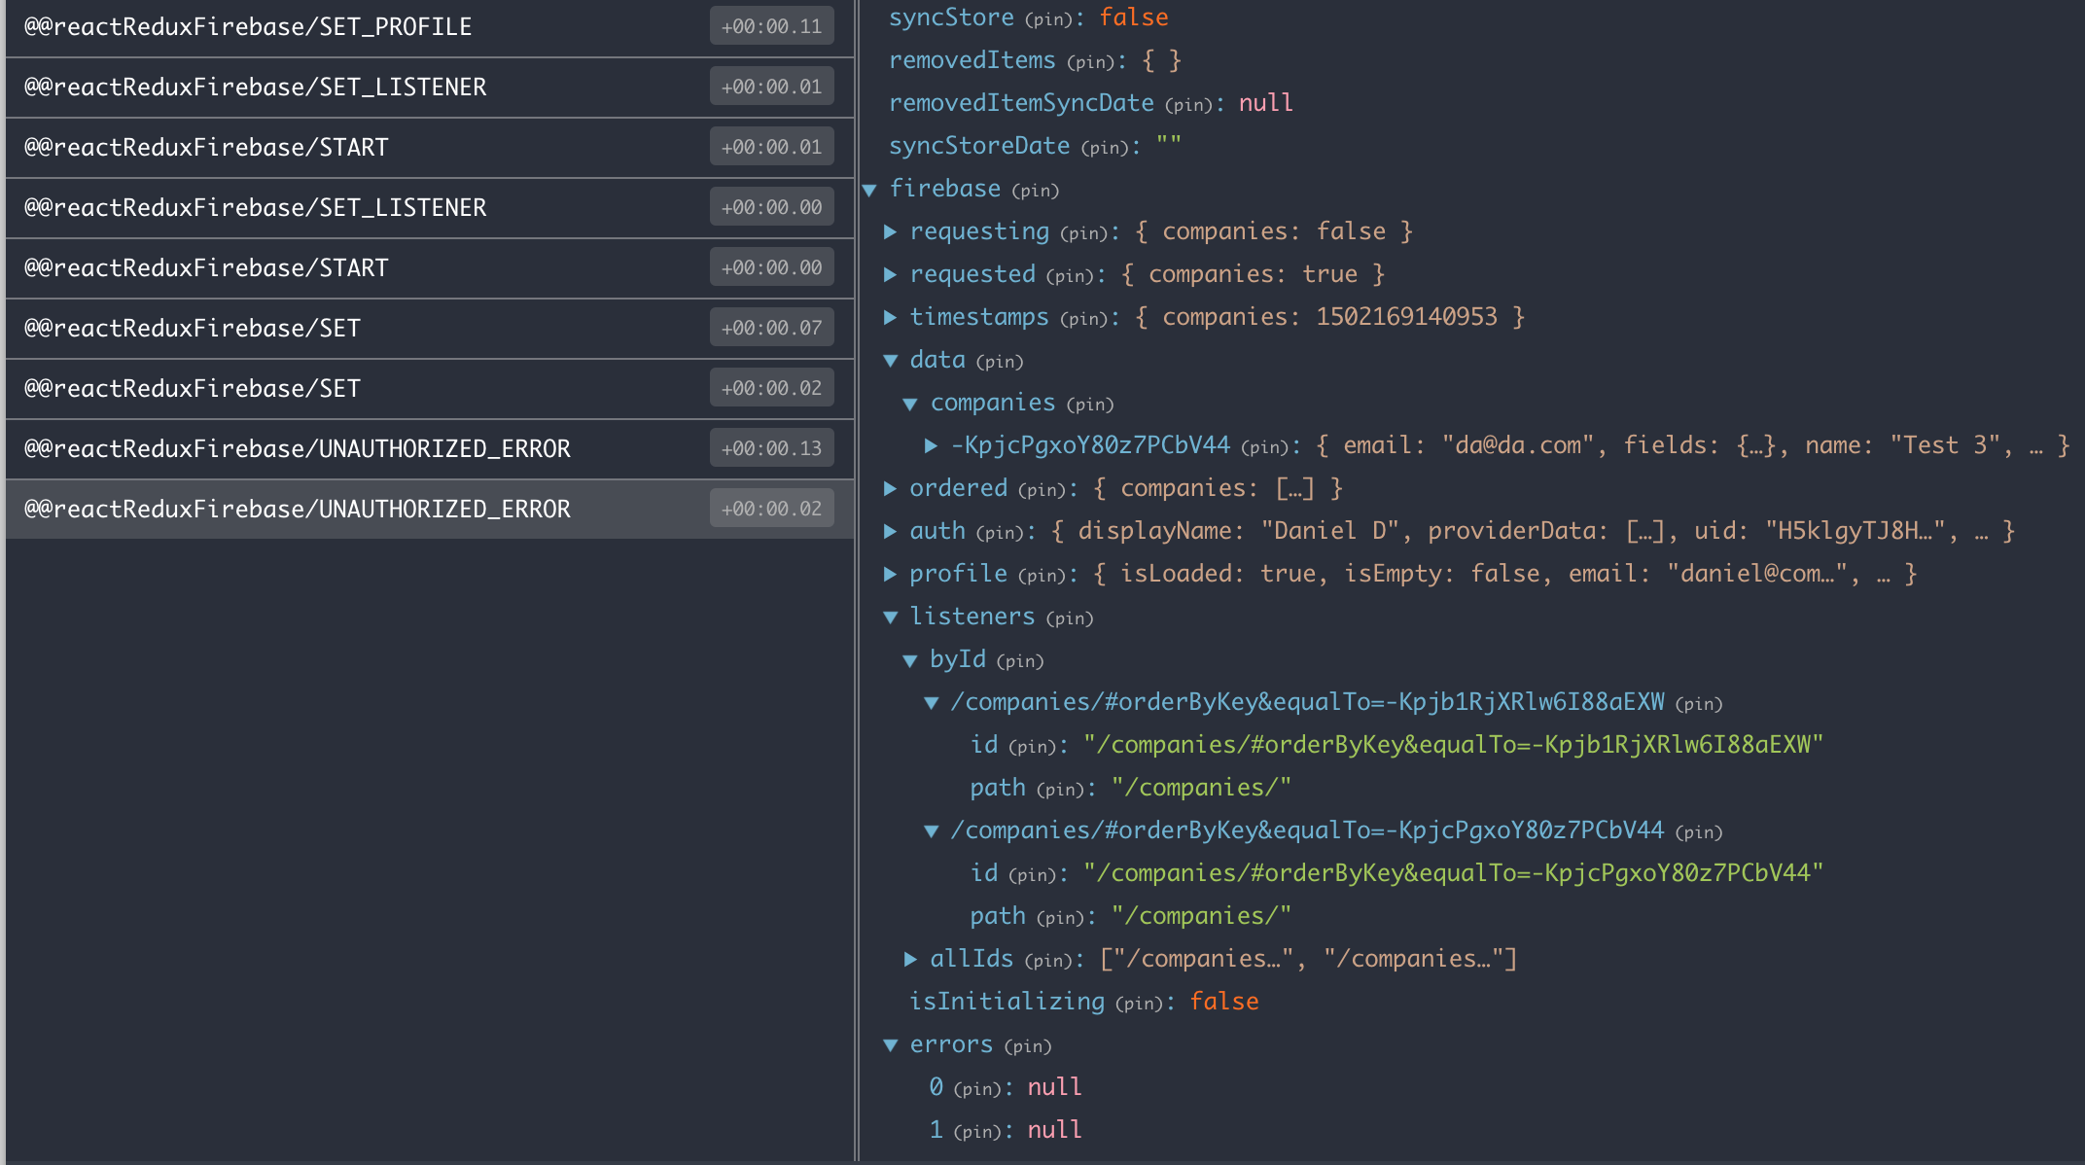Viewport: 2085px width, 1165px height.
Task: Select the SET_LISTENER action with +00:00.01
Action: point(430,88)
